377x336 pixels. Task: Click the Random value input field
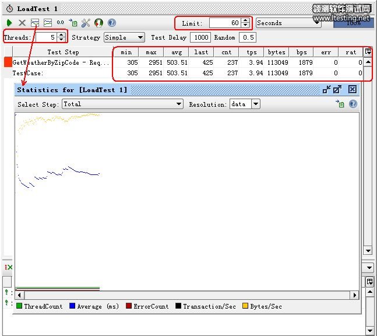[x=248, y=37]
